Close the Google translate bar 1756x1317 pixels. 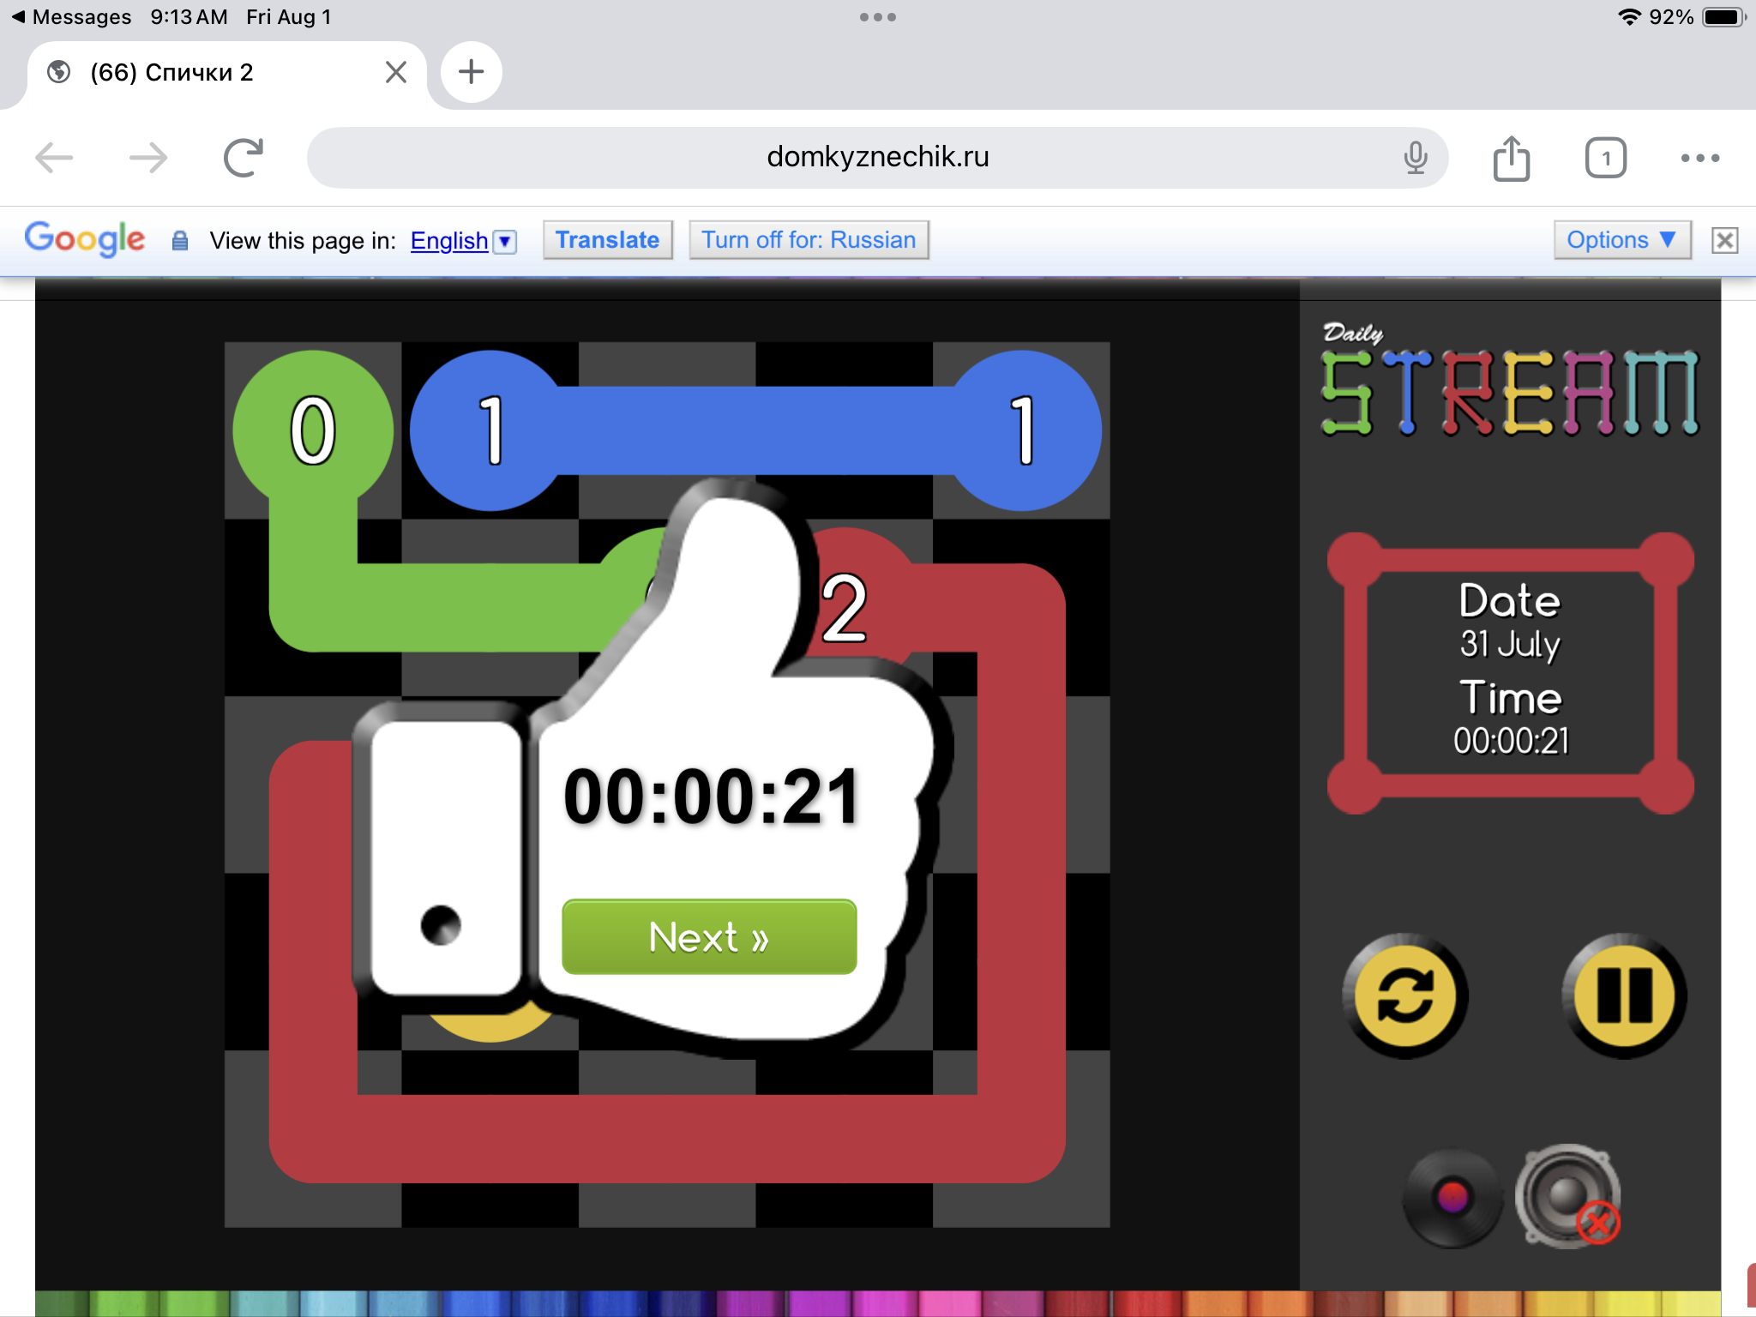click(x=1724, y=240)
